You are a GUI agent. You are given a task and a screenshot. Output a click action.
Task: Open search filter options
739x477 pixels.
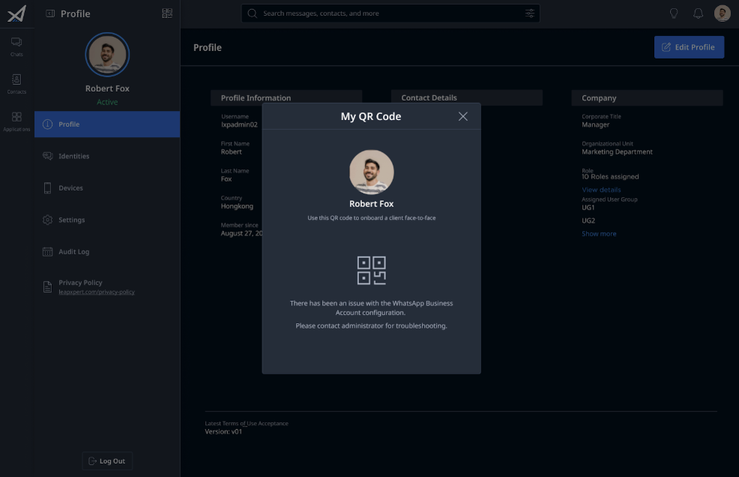click(530, 13)
